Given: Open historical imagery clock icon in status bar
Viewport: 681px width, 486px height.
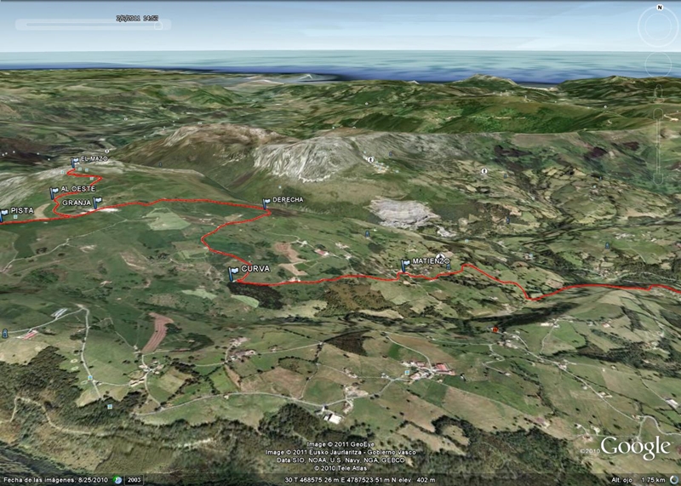Looking at the screenshot, I should [118, 480].
